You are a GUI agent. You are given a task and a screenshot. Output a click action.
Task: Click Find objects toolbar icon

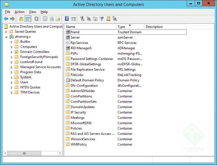tap(108, 19)
